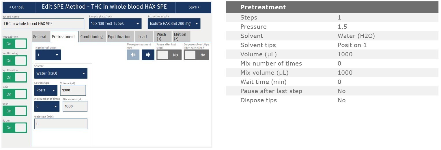This screenshot has height=150, width=441.
Task: Disable the Conditioning step switch
Action: [14, 61]
